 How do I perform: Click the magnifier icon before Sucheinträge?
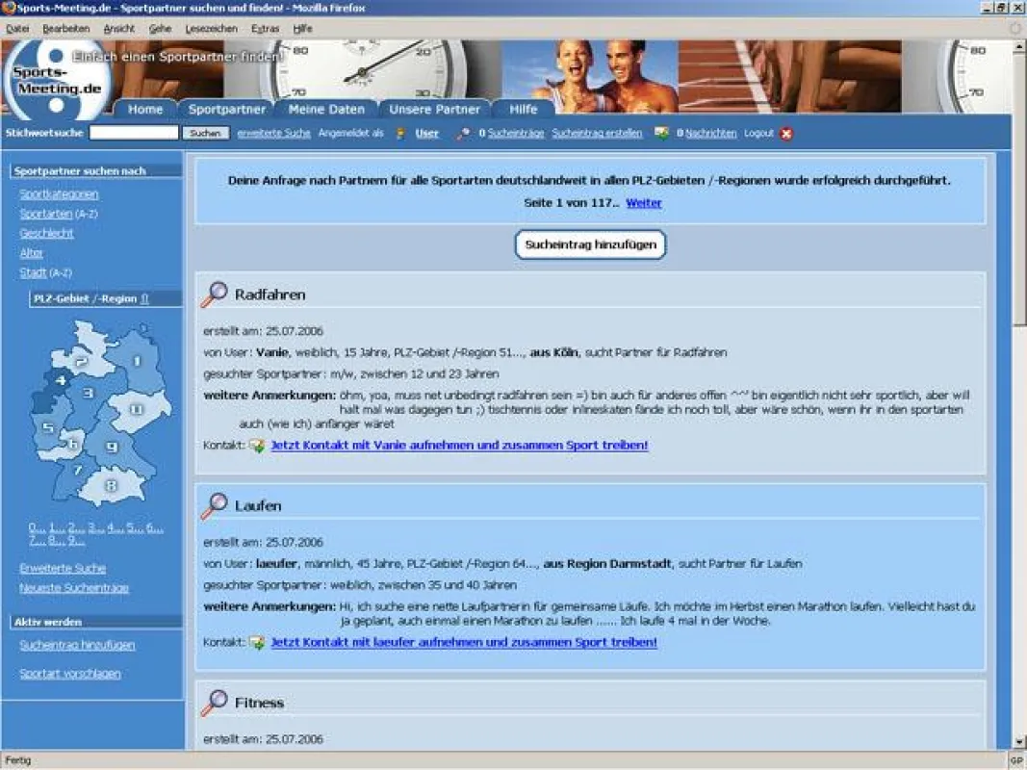pos(463,134)
